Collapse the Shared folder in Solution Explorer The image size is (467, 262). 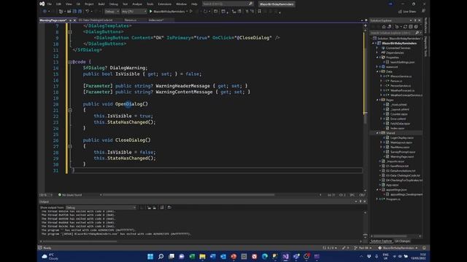[x=377, y=133]
